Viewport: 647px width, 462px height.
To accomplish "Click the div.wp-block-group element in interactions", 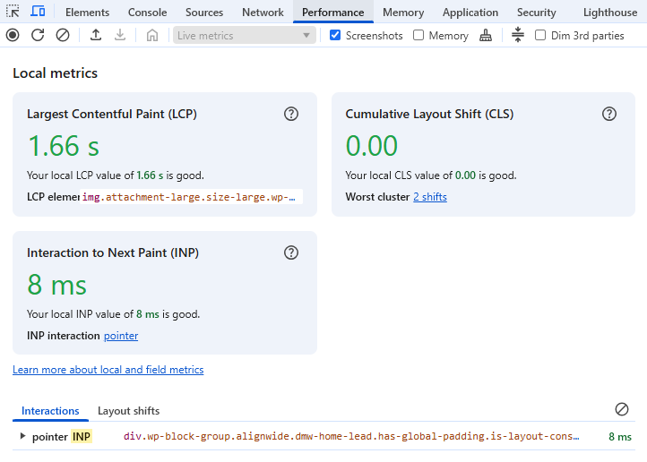I will point(351,436).
